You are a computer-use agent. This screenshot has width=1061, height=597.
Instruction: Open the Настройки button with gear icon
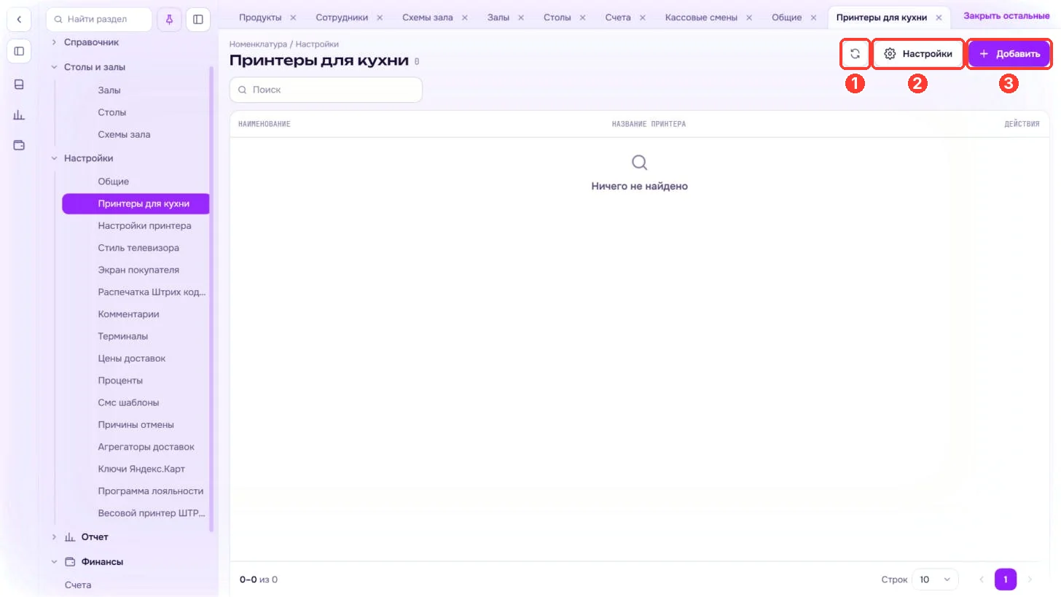(918, 54)
